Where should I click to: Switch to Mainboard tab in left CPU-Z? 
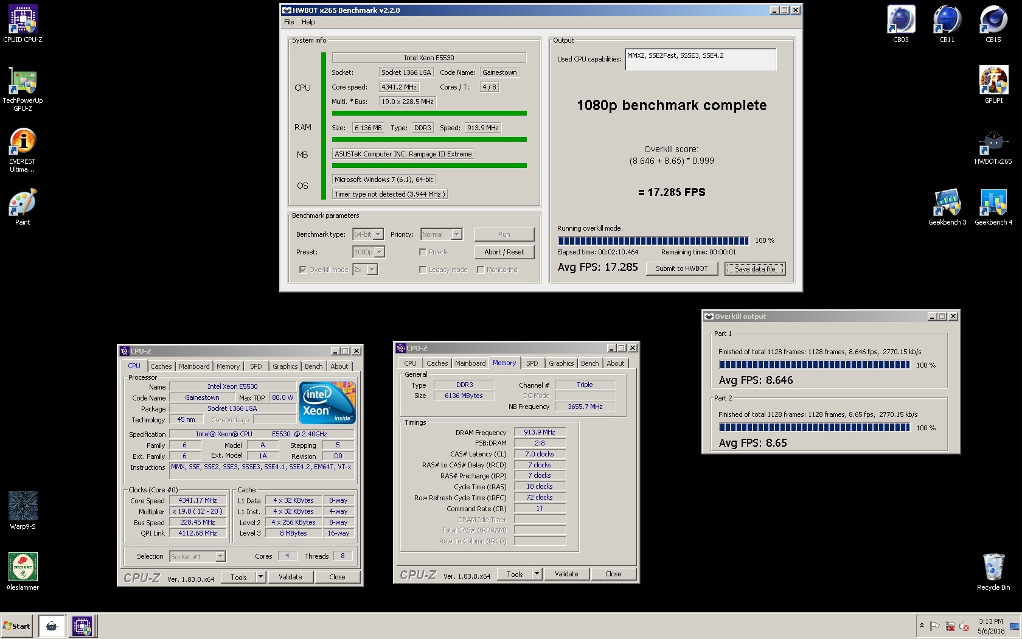tap(194, 366)
